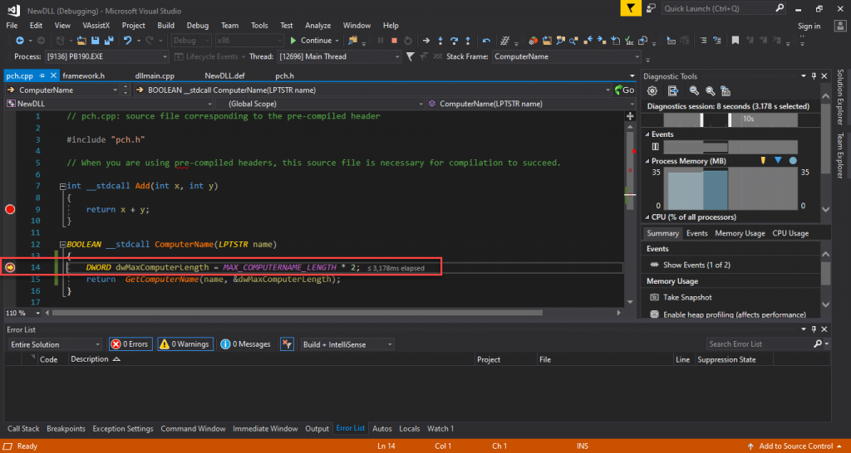Toggle the 0 Messages filter
This screenshot has height=453, width=851.
pos(245,343)
